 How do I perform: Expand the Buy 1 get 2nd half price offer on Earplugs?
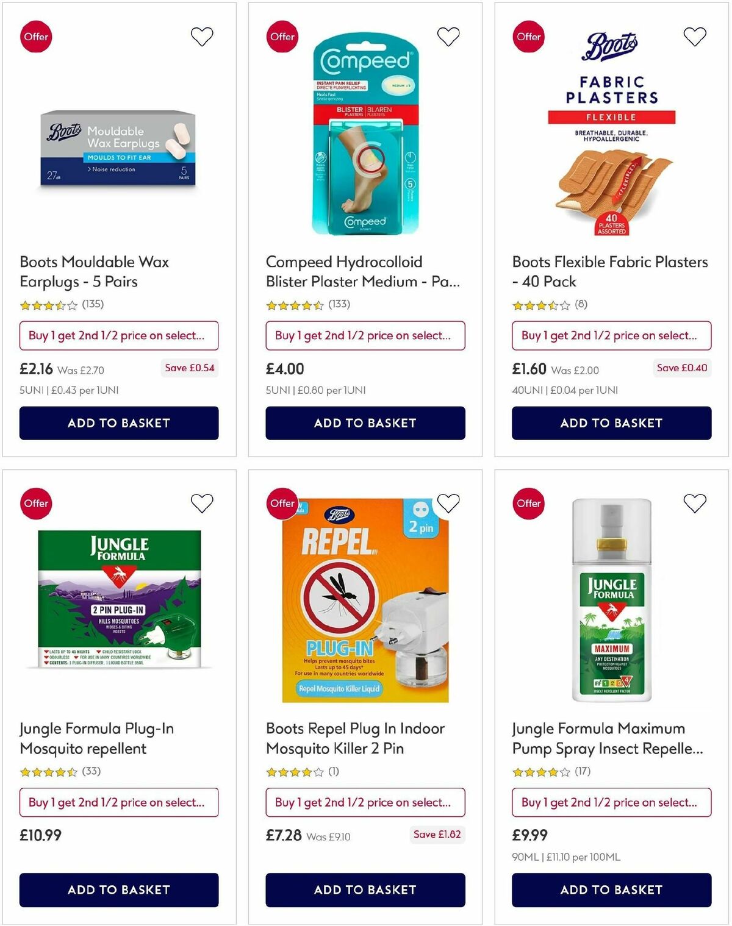[119, 335]
